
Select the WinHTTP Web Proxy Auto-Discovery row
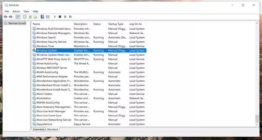coord(89,59)
